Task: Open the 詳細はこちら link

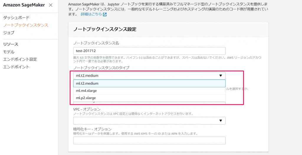Action: tap(91, 14)
